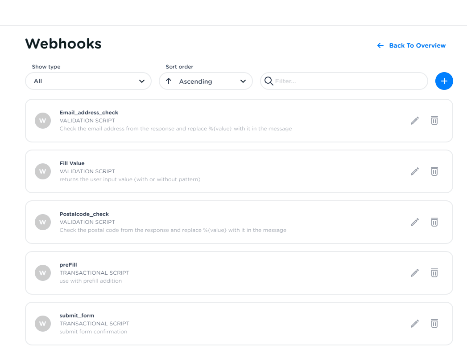Edit the preFill webhook

pos(414,273)
